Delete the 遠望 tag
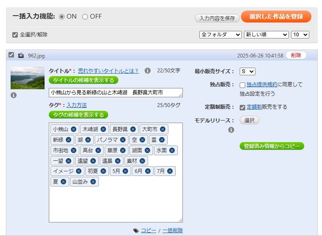The height and width of the screenshot is (236, 322). (93, 161)
